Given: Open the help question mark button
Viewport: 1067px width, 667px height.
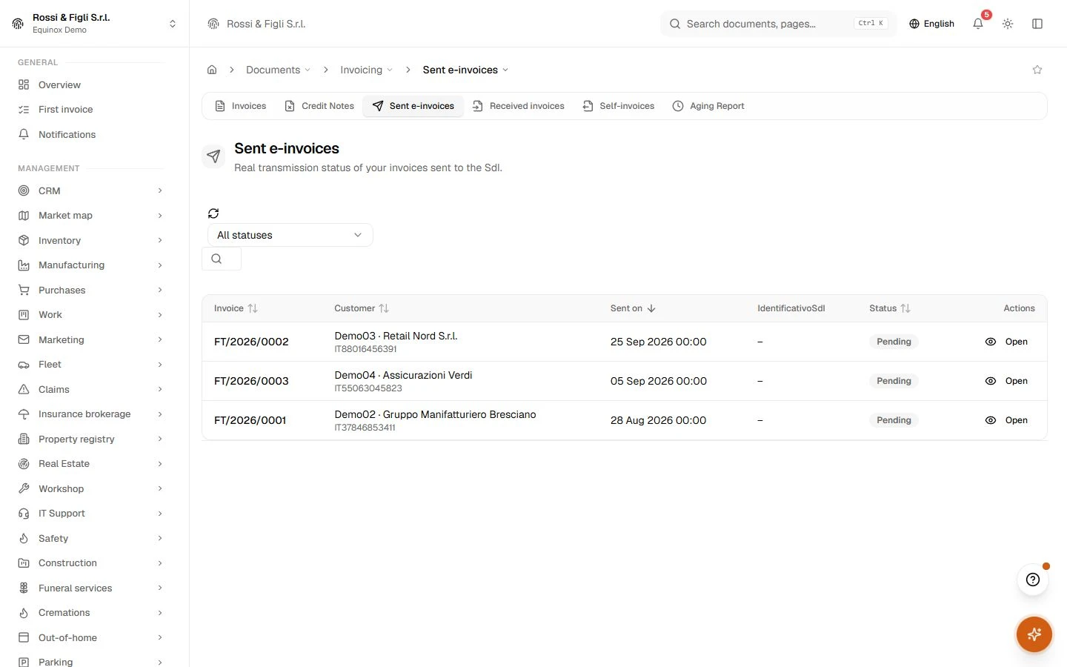Looking at the screenshot, I should pos(1033,580).
